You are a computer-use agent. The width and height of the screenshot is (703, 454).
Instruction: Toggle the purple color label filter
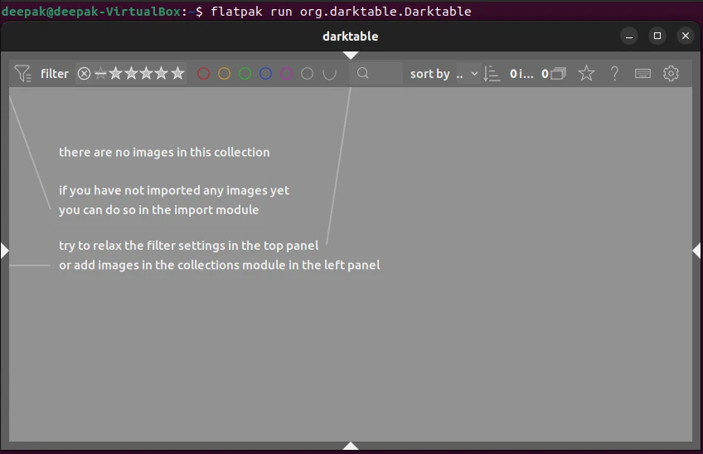point(286,74)
